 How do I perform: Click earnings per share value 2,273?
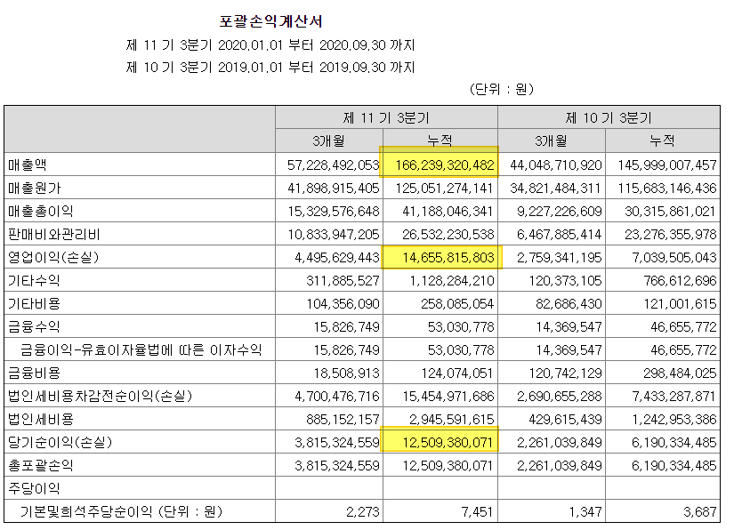click(363, 511)
